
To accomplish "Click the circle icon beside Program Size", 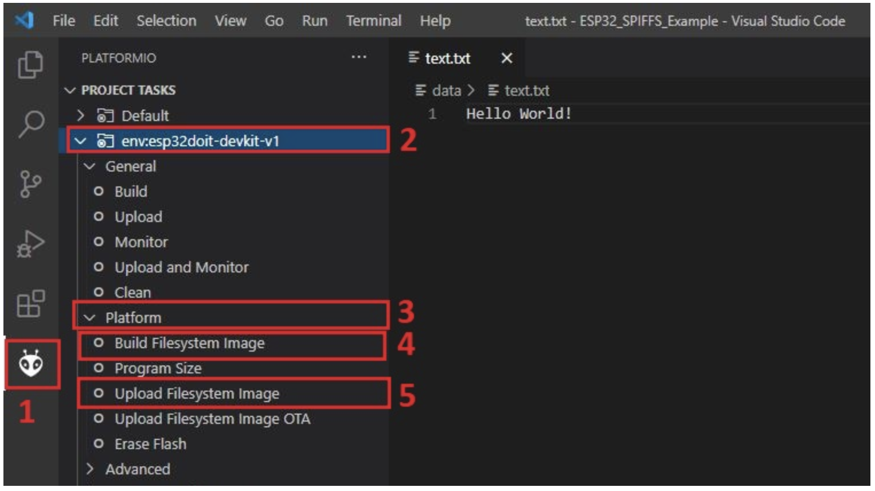I will pyautogui.click(x=99, y=368).
